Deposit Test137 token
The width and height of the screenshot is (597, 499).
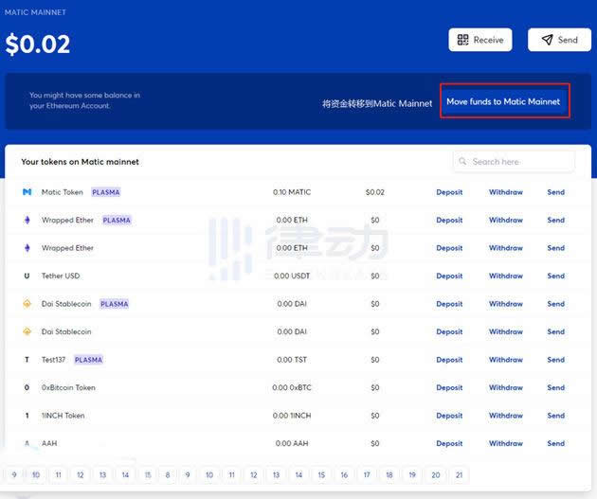(449, 360)
